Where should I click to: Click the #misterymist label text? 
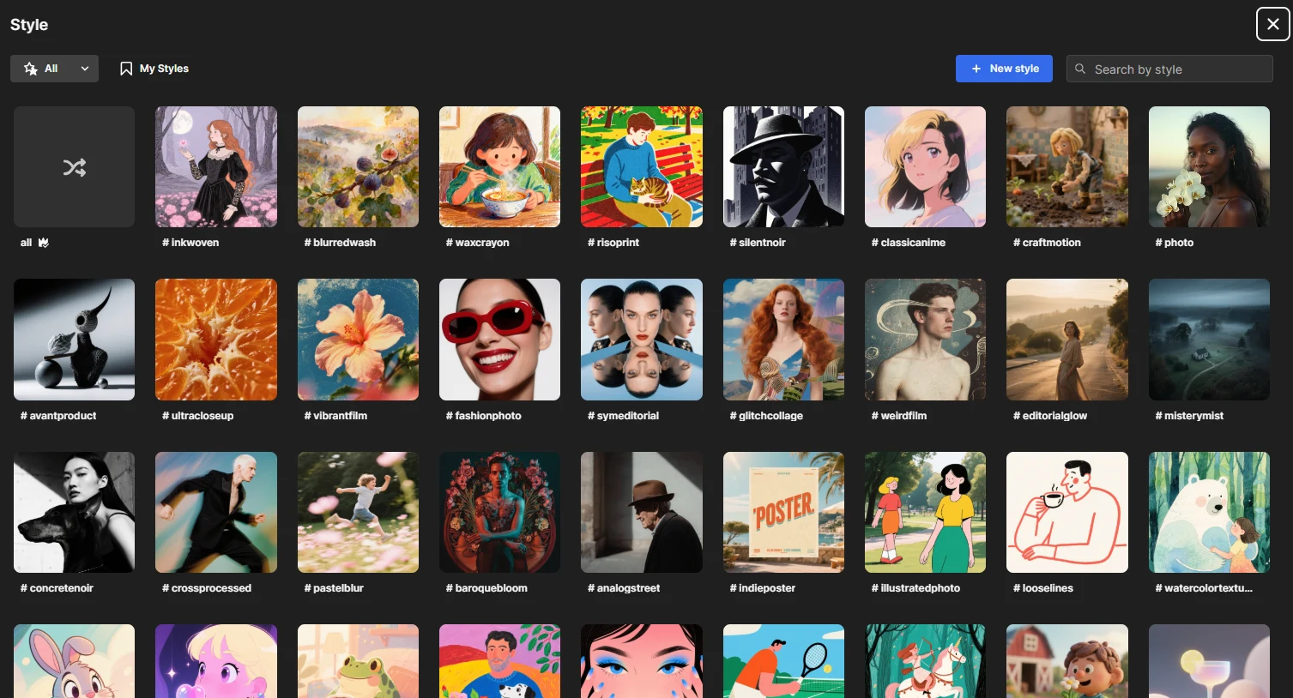(1189, 416)
